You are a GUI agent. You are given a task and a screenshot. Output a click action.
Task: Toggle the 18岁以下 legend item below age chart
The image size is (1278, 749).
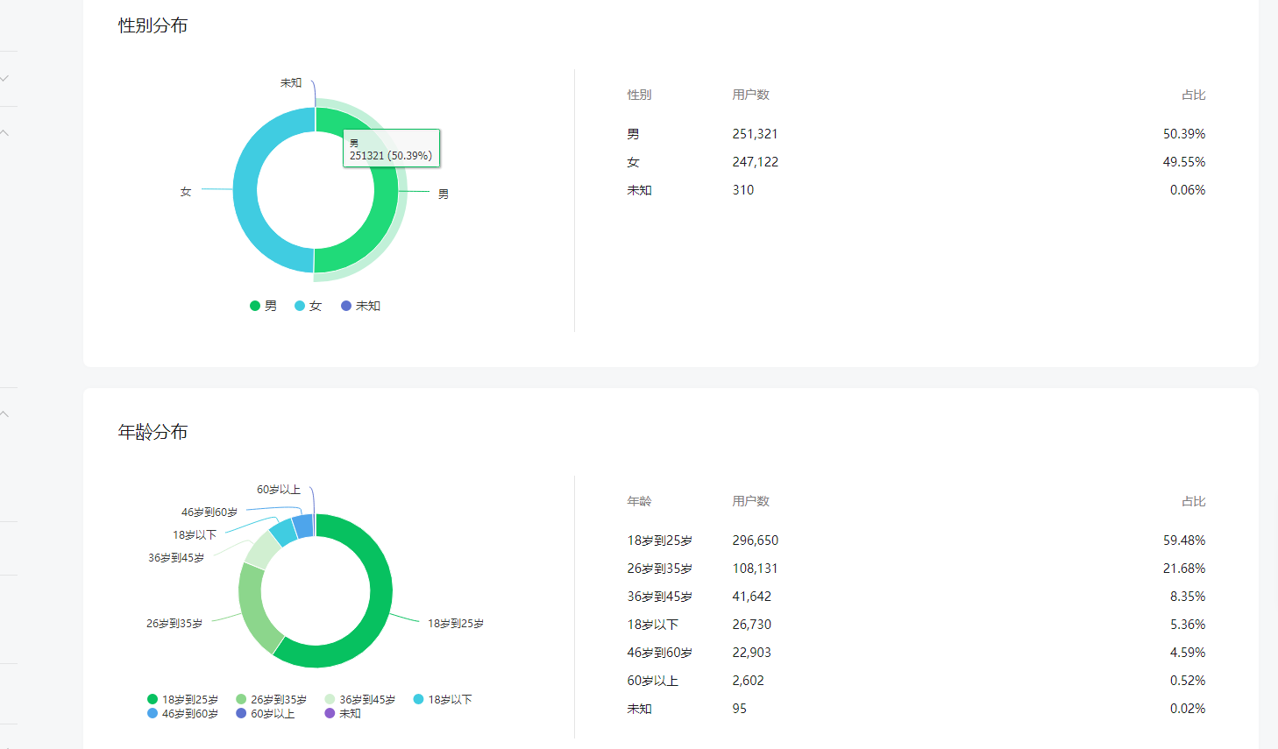tap(443, 699)
